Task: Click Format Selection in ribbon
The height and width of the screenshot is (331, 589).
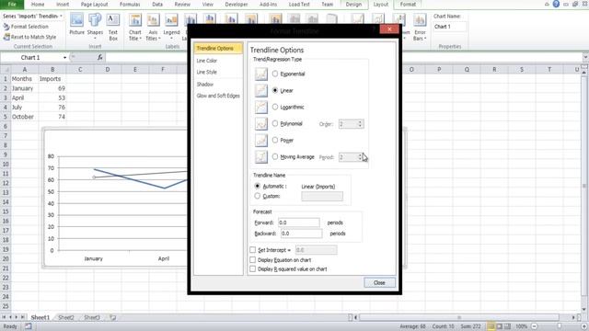Action: (26, 27)
